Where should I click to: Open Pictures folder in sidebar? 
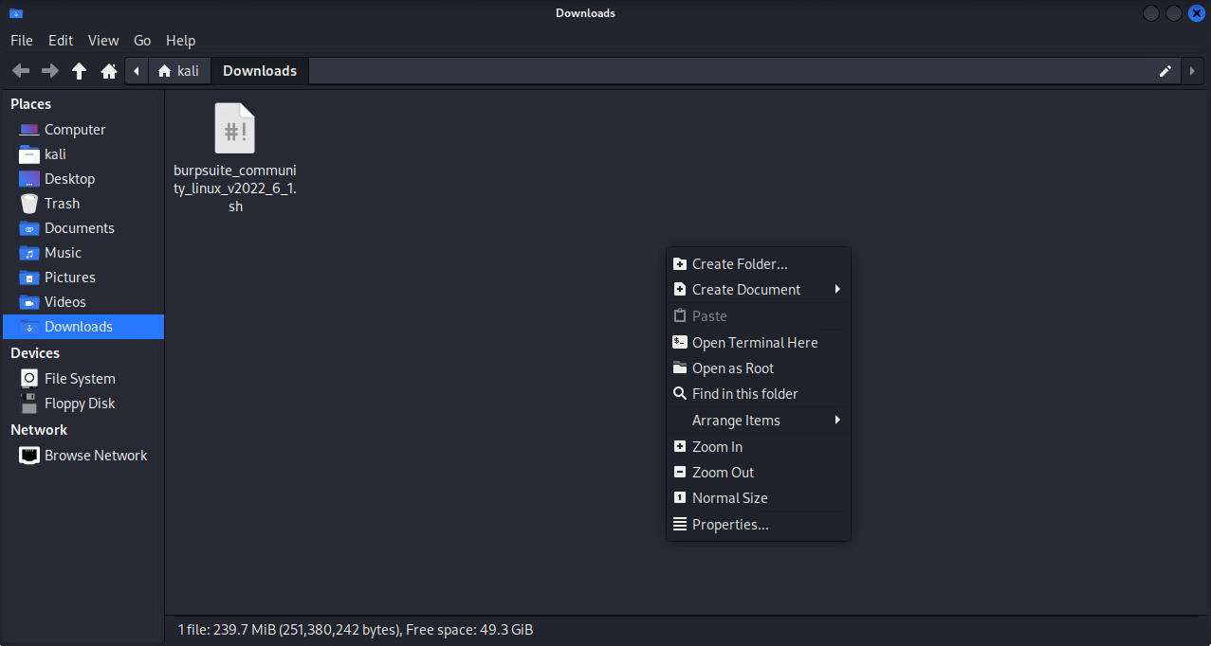69,278
